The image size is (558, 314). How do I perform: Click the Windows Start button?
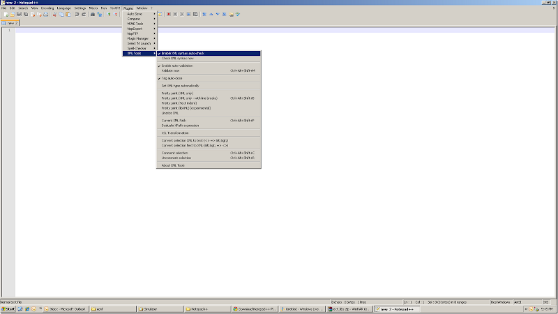pyautogui.click(x=8, y=308)
